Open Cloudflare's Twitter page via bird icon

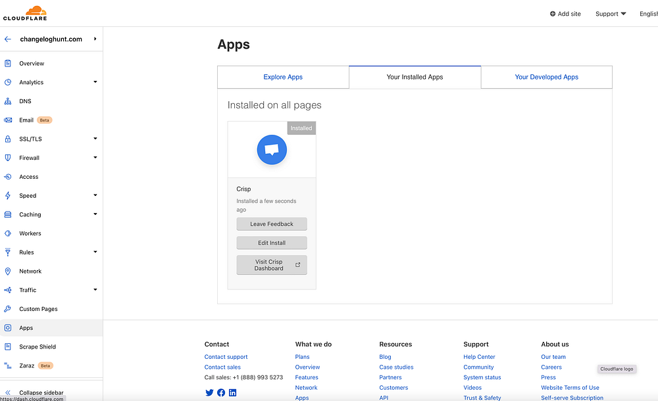point(209,392)
